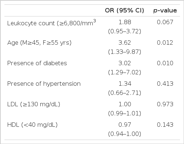The image size is (184, 144).
Task: Select the confidence interval (0.66–2.71)
Action: point(125,93)
